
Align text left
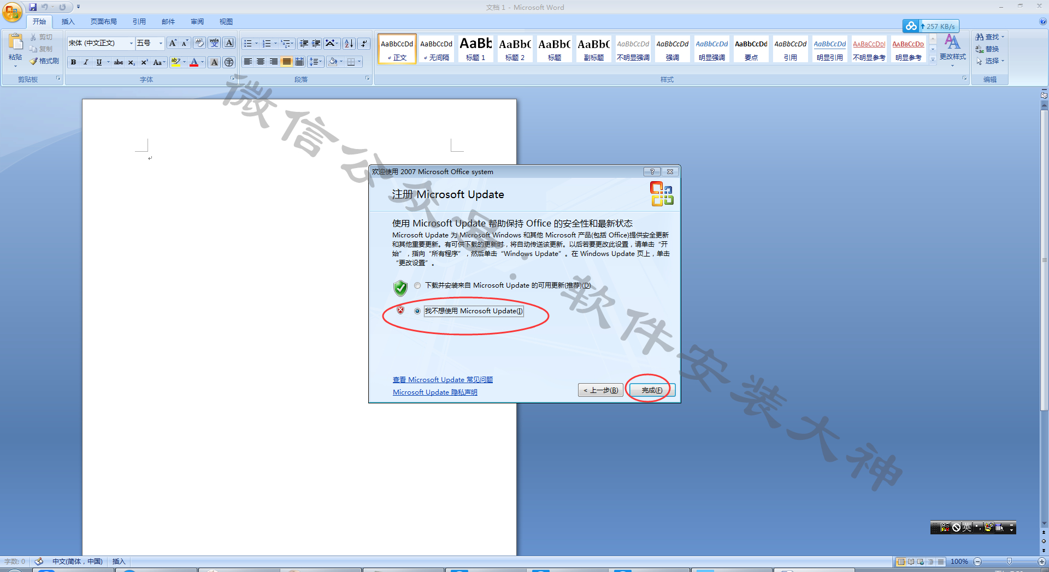coord(247,62)
